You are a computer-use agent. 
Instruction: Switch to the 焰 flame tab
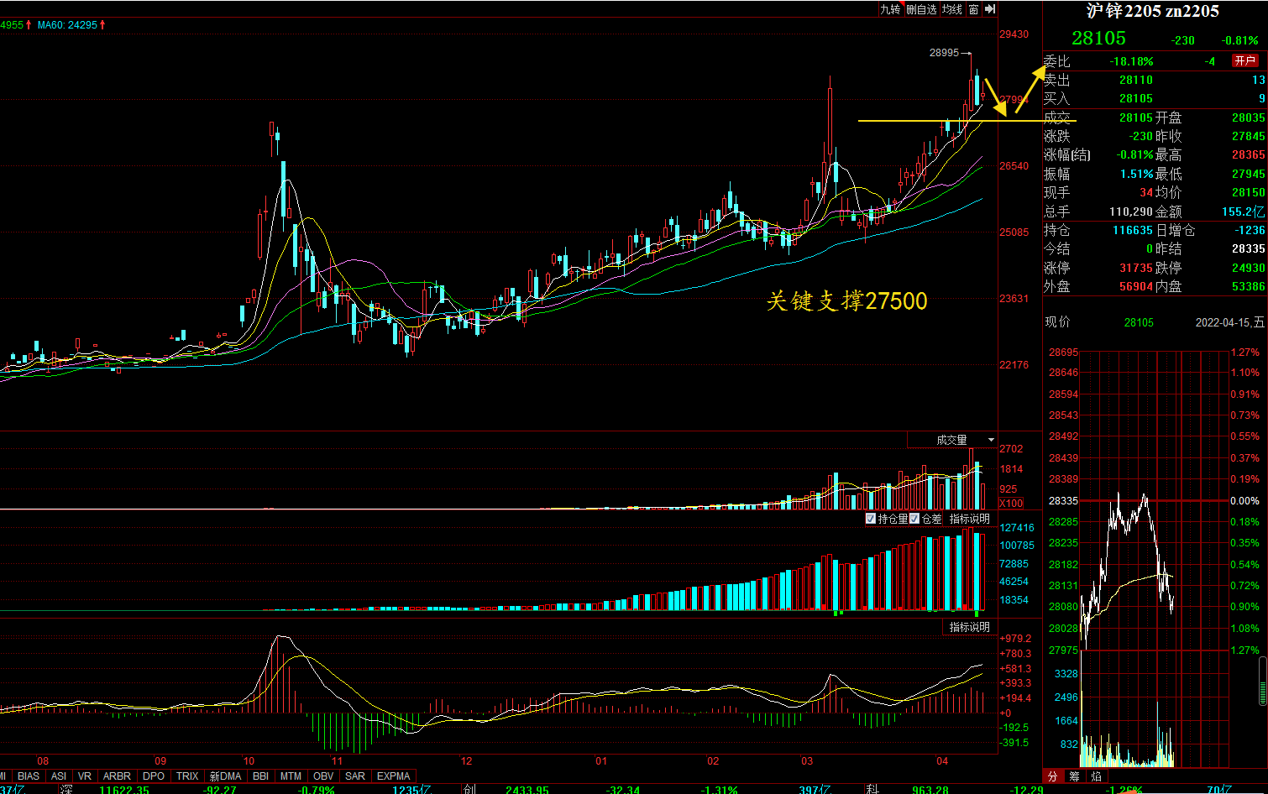tap(1096, 776)
